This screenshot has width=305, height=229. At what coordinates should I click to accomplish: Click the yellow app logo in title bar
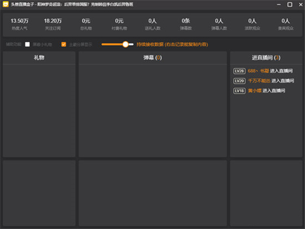(x=6, y=4)
